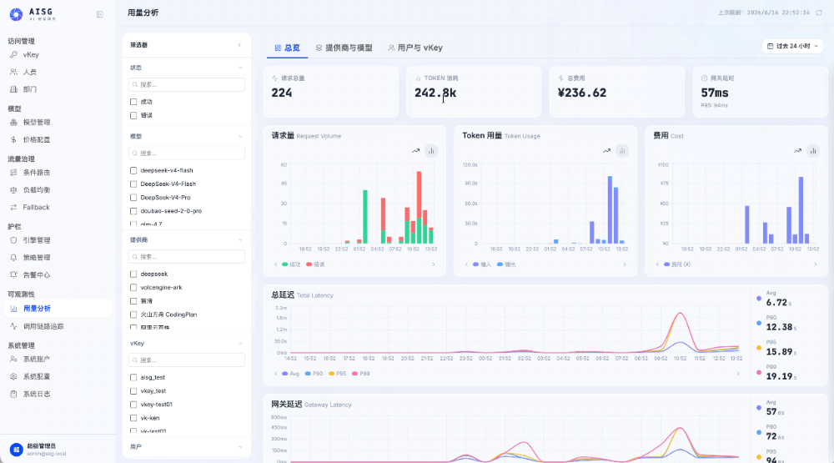
Task: Check the deepseek-v4-flash model filter
Action: pyautogui.click(x=133, y=170)
